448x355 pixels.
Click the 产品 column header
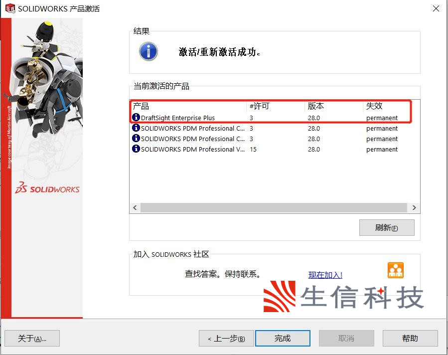click(x=188, y=106)
